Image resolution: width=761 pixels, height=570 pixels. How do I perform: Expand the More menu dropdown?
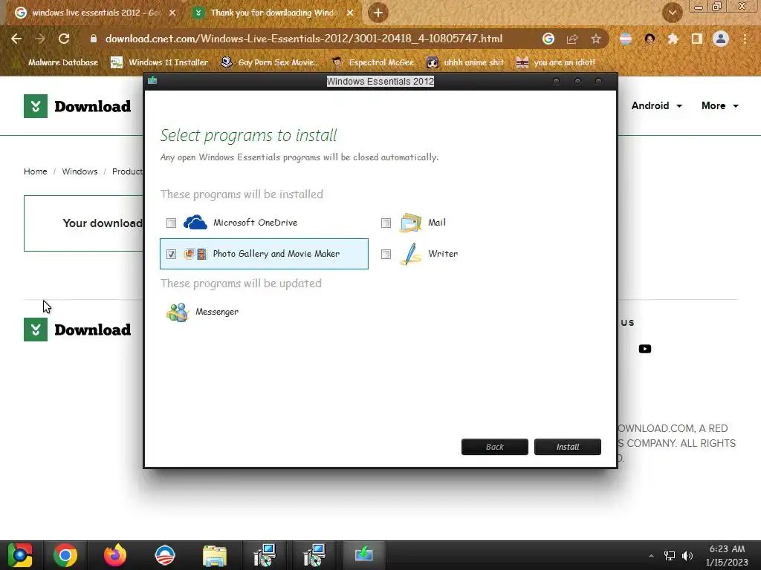719,105
